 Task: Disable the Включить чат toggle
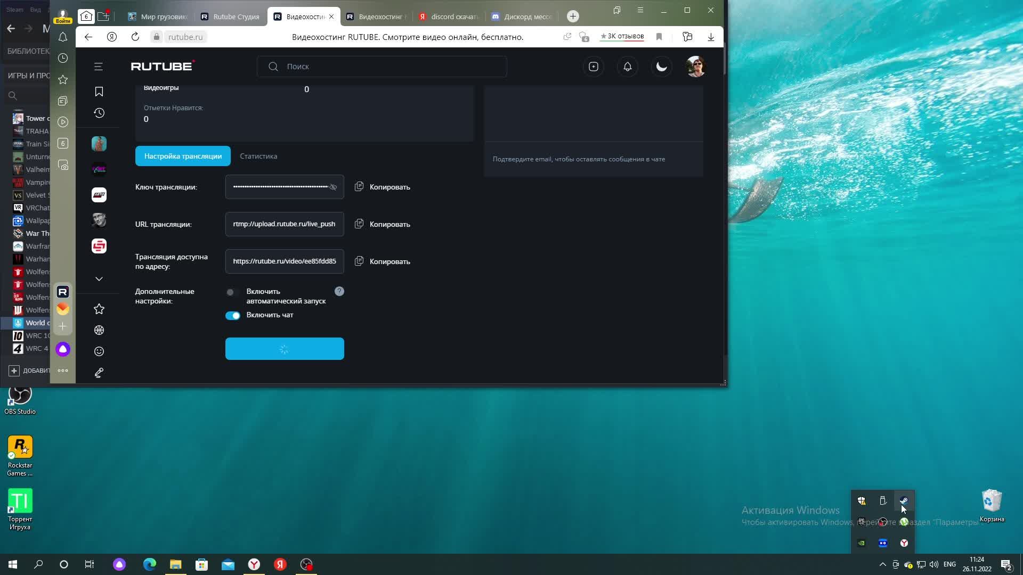[233, 316]
